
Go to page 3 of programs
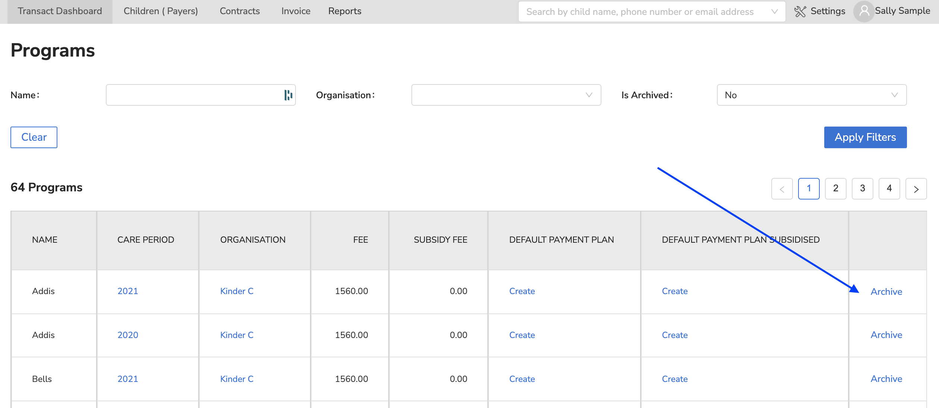click(x=862, y=189)
